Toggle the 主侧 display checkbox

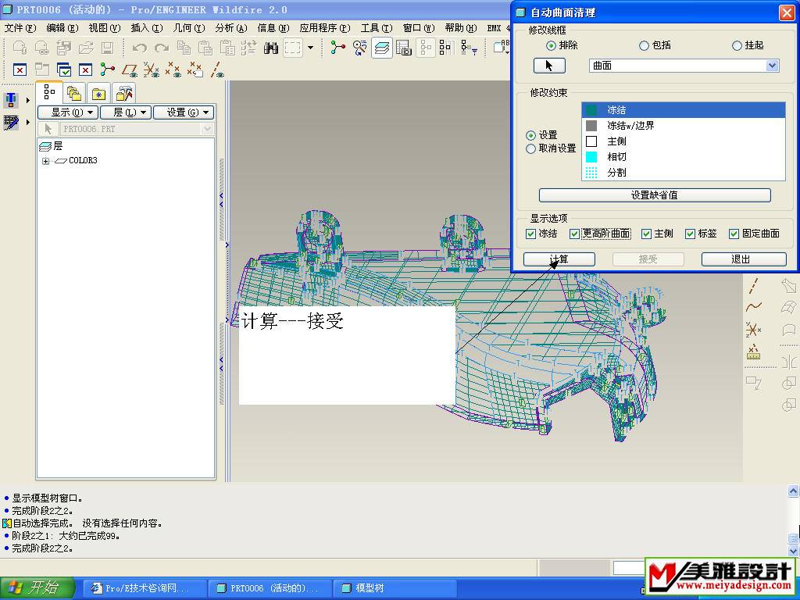[x=646, y=234]
